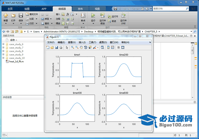Click the New (新建) file icon

coord(6,16)
